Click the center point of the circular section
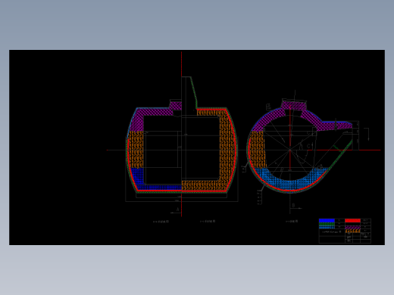Viewport: 394px width, 295px height. tap(290, 150)
